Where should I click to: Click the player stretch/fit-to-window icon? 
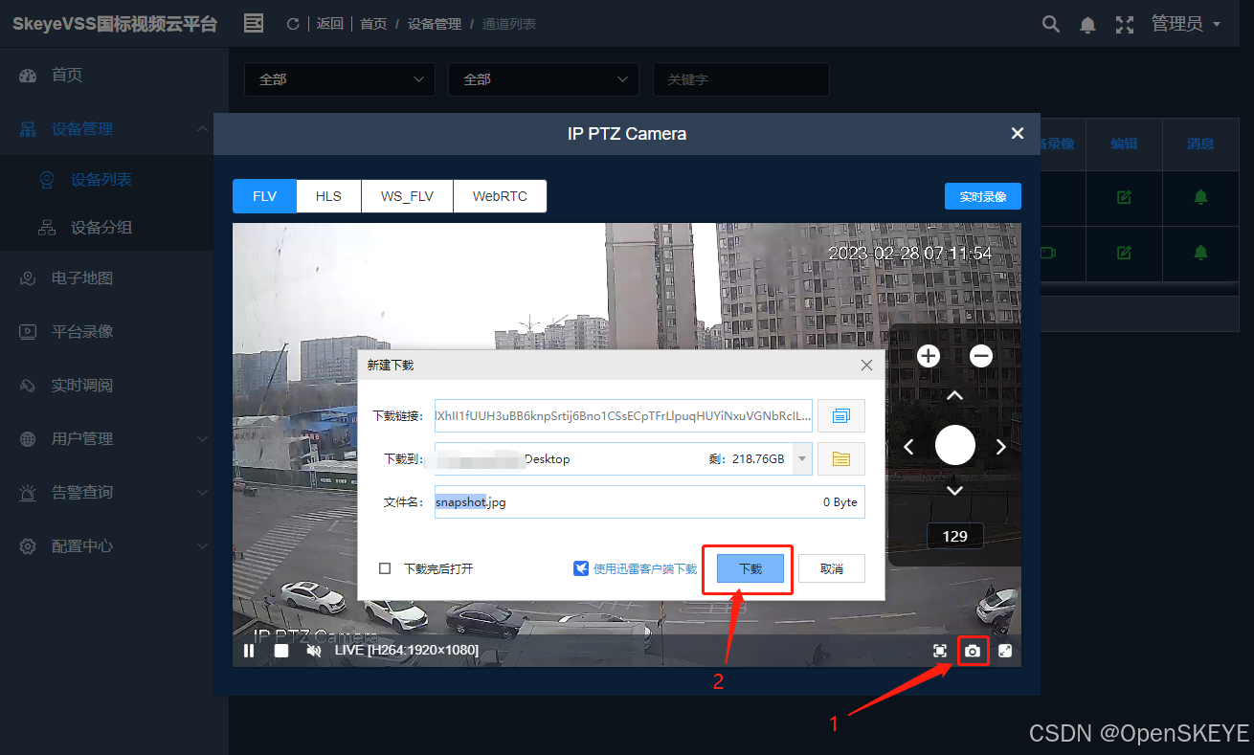click(x=940, y=651)
